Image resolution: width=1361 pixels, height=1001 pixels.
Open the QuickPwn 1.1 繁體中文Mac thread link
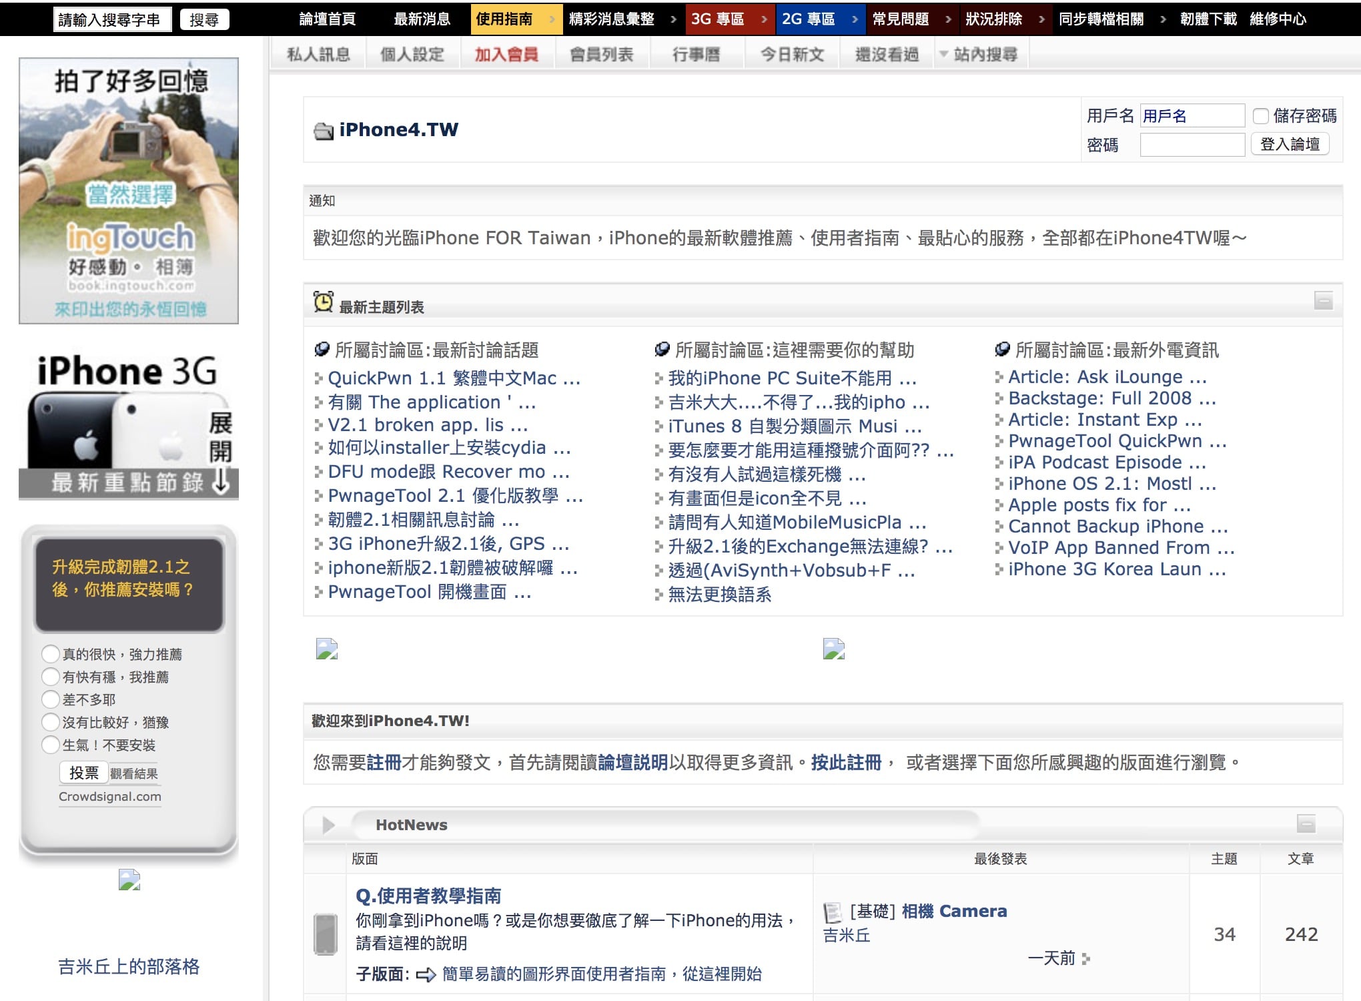pyautogui.click(x=454, y=378)
